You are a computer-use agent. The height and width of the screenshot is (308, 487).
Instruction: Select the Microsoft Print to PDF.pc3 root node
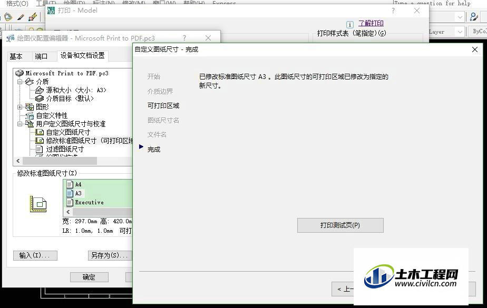(67, 74)
